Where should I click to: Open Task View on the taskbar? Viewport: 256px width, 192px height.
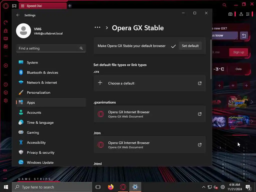(x=98, y=187)
